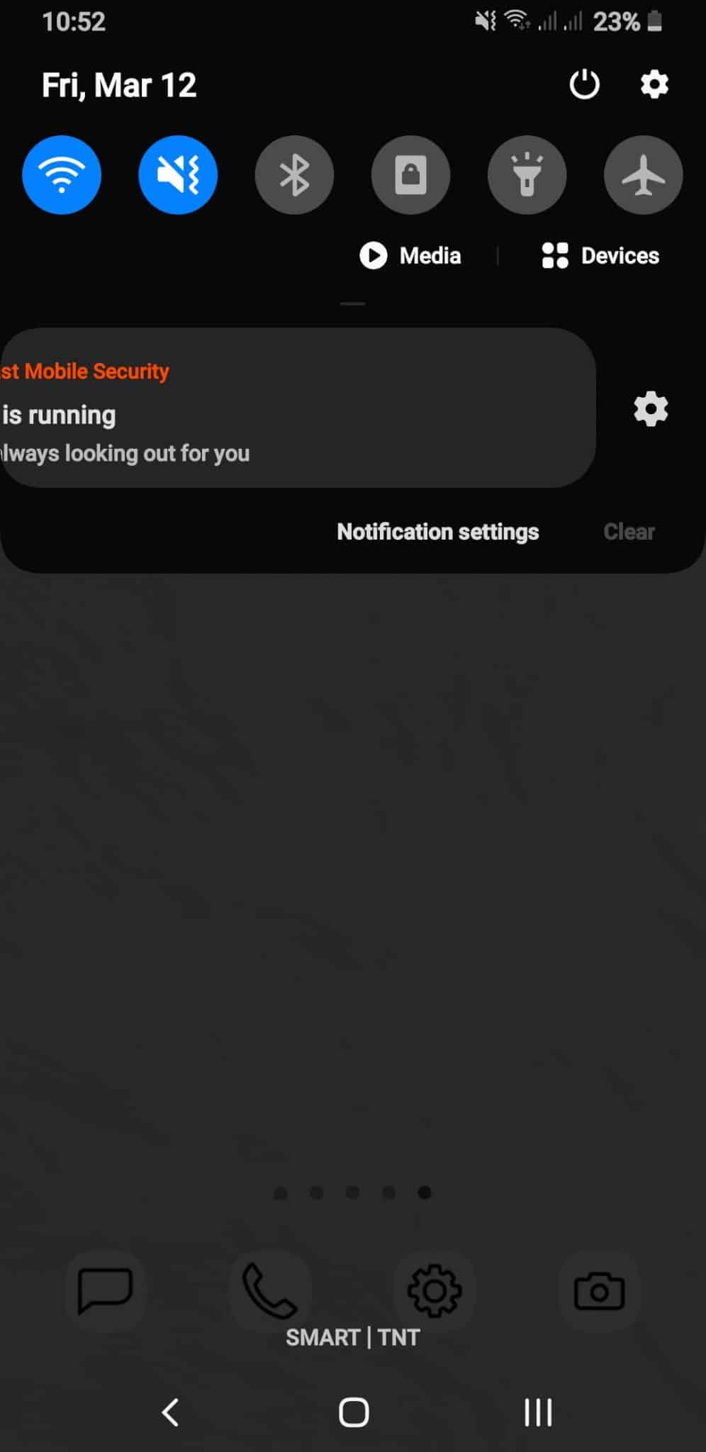Screen dimensions: 706x1452
Task: Toggle screen rotation lock icon
Action: pyautogui.click(x=410, y=175)
